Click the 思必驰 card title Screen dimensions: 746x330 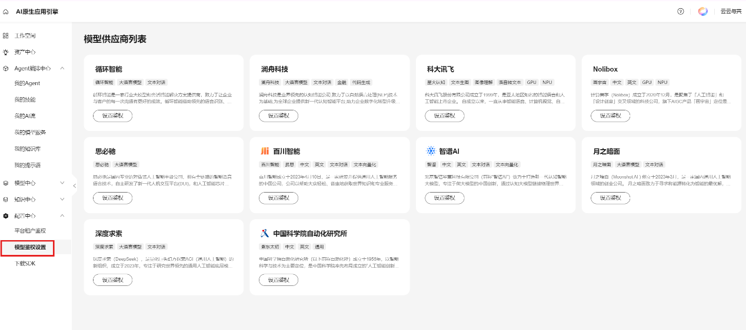[x=105, y=151]
